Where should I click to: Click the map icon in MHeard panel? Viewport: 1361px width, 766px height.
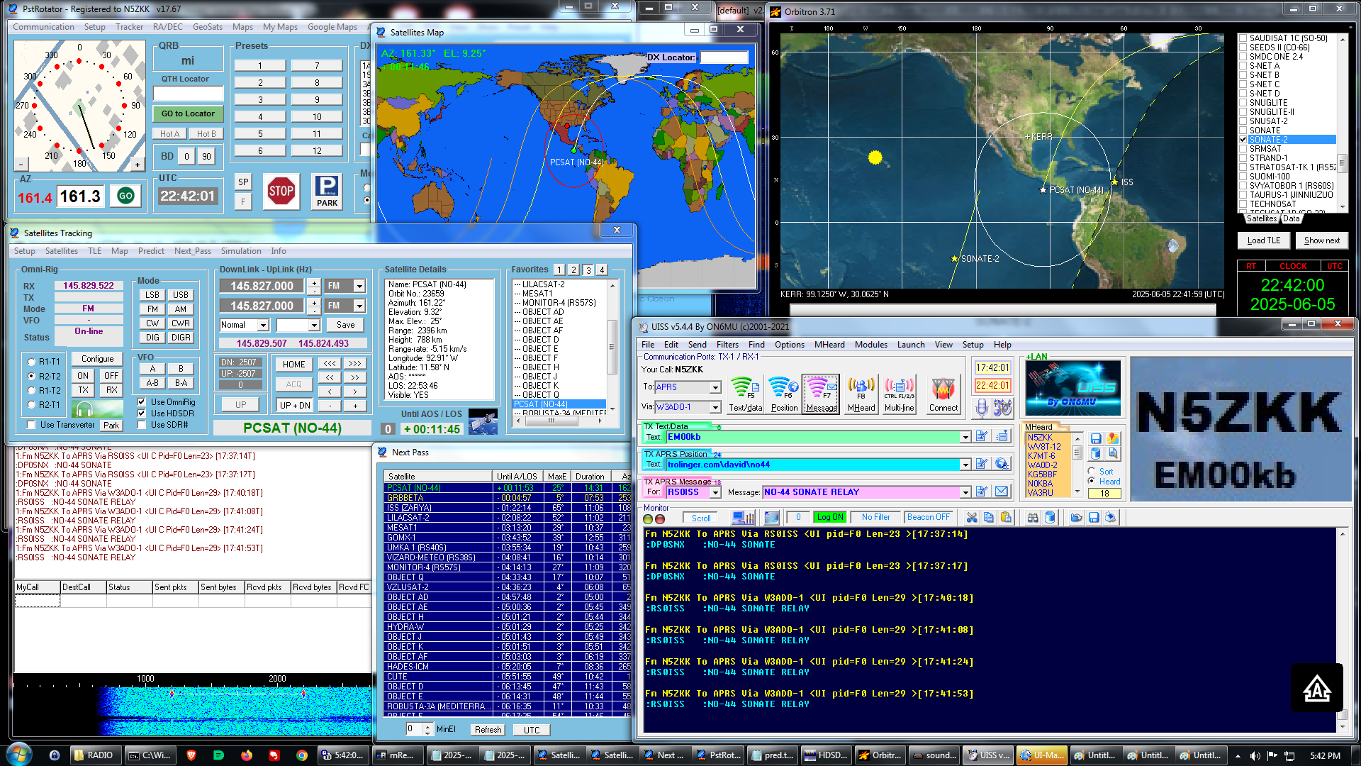(x=1113, y=438)
